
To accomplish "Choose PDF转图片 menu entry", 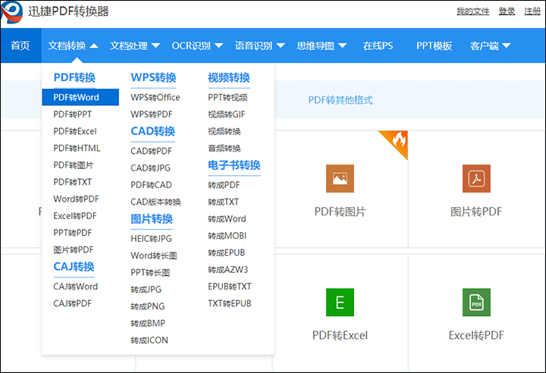I will [x=73, y=165].
